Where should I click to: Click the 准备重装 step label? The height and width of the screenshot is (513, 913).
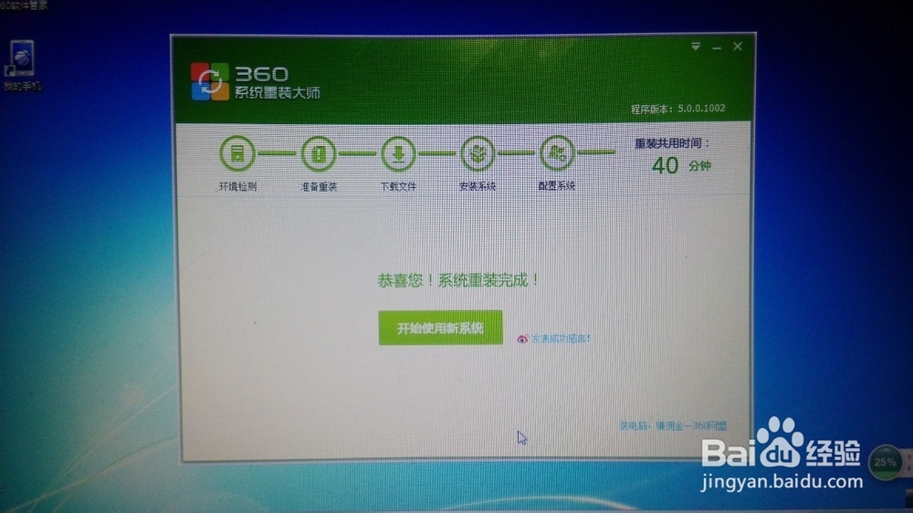(319, 186)
